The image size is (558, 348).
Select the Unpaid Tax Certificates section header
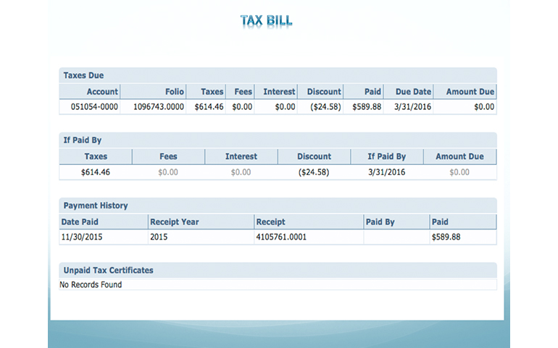(108, 271)
